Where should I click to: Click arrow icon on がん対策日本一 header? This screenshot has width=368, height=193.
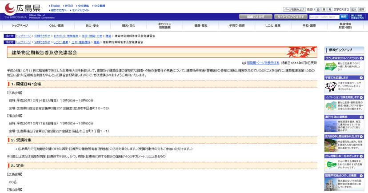coord(361,156)
